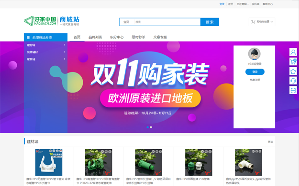Open the floating shopping cart sidebar icon

click(x=293, y=62)
